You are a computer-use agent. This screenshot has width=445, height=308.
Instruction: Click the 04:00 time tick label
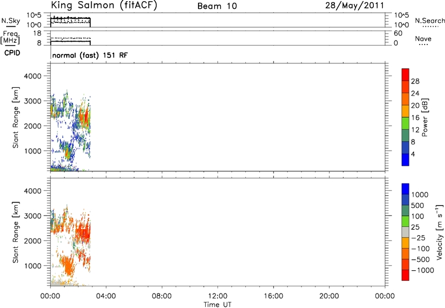pos(106,296)
